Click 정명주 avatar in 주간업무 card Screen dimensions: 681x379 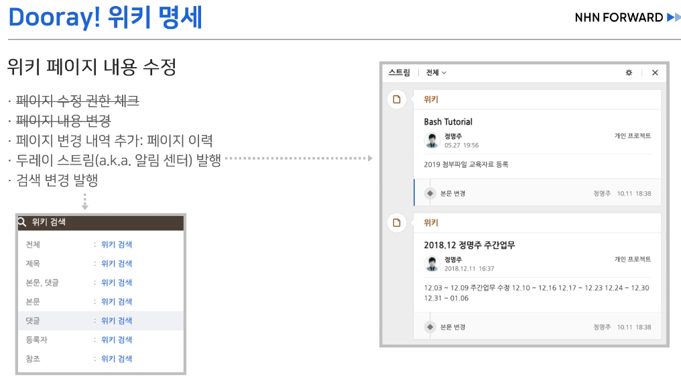(432, 264)
